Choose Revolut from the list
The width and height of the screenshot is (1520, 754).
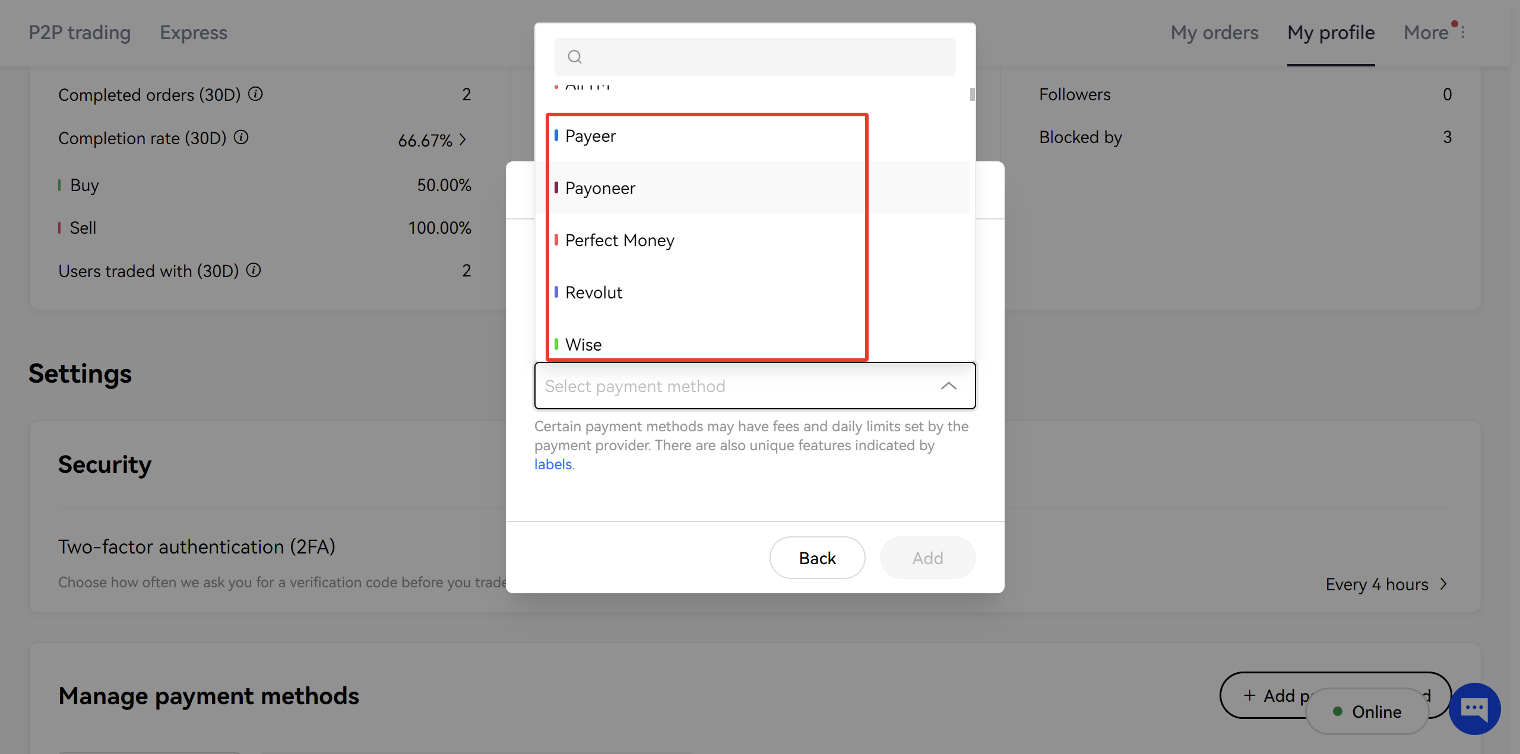pyautogui.click(x=753, y=292)
